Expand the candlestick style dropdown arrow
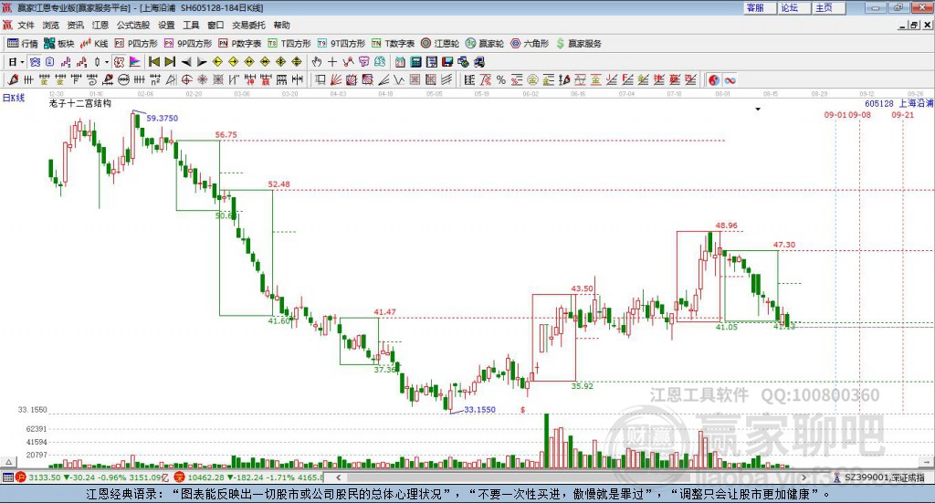Viewport: 935px width, 503px height. [107, 62]
